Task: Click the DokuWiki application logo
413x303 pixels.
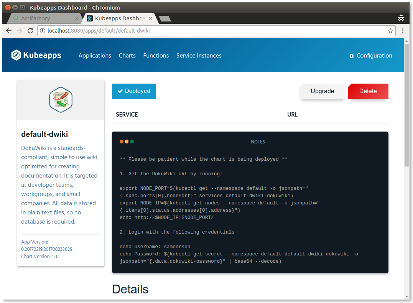Action: click(61, 100)
